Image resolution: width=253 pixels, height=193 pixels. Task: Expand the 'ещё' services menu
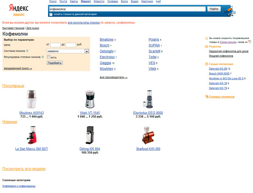(x=158, y=1)
